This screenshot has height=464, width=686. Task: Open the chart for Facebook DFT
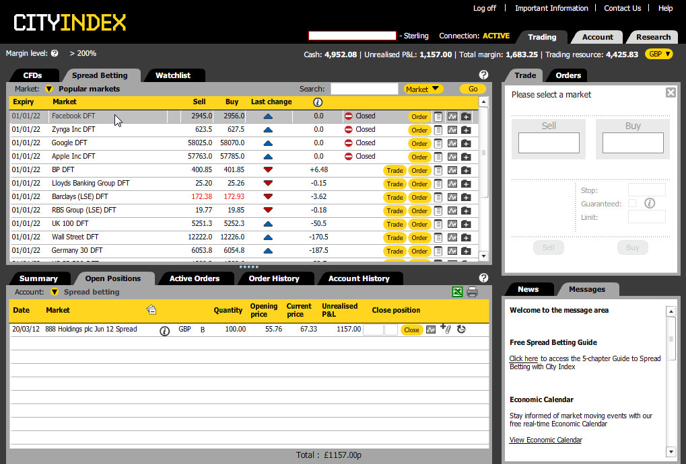pyautogui.click(x=452, y=116)
